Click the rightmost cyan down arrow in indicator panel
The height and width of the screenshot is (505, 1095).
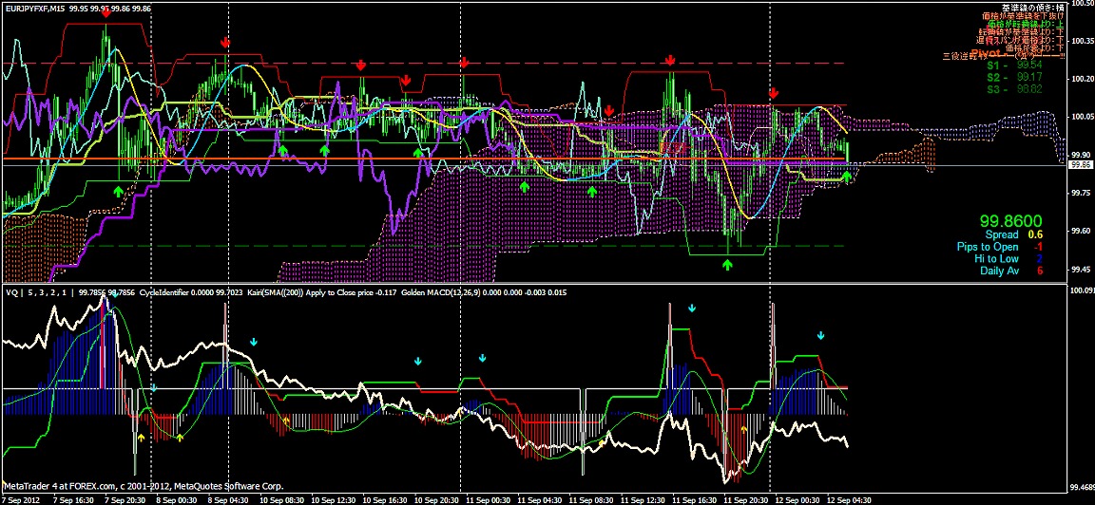(x=820, y=335)
